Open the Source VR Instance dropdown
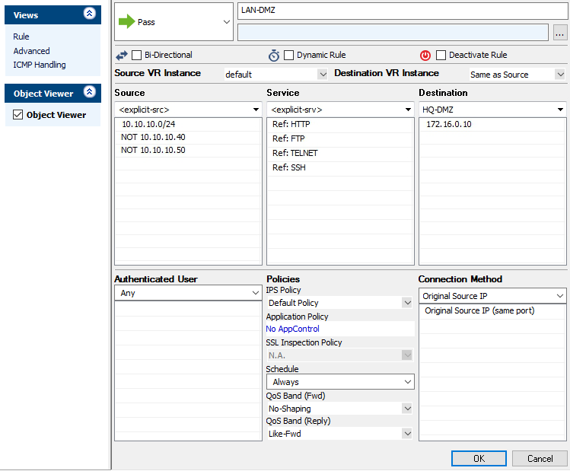The width and height of the screenshot is (570, 471). point(275,75)
